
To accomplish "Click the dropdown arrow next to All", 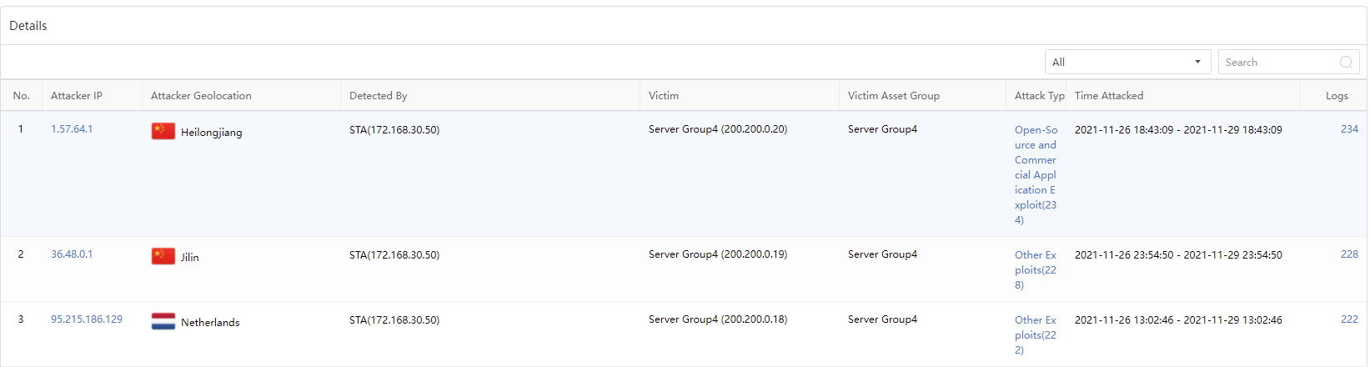I will pos(1197,63).
